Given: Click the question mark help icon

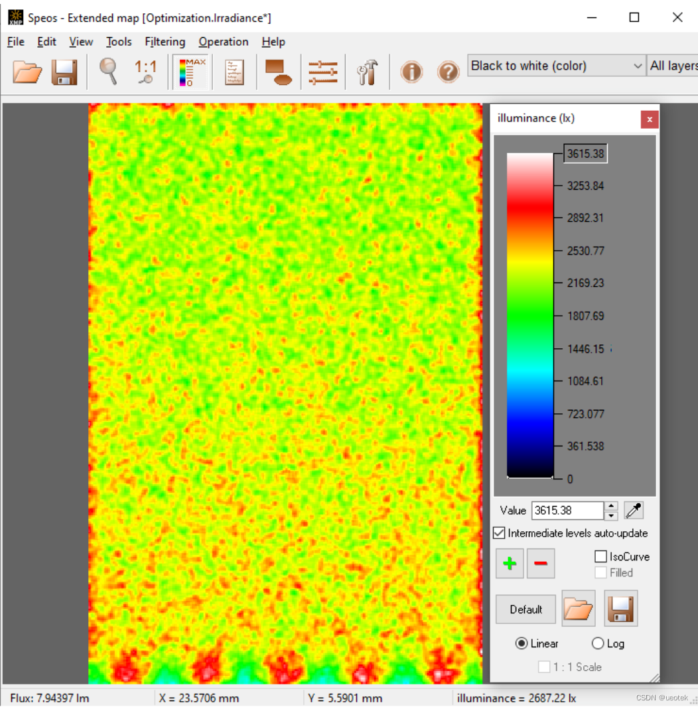Looking at the screenshot, I should 449,71.
